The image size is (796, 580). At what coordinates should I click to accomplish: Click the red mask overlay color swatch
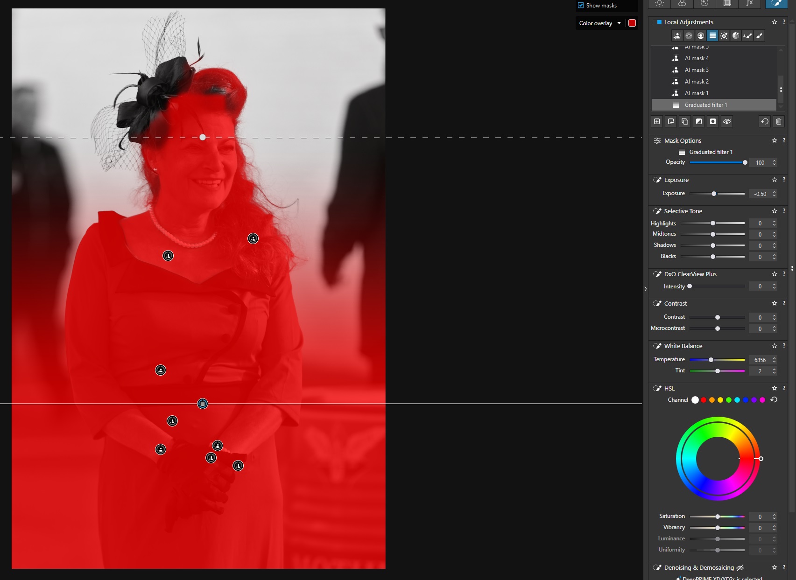tap(632, 23)
